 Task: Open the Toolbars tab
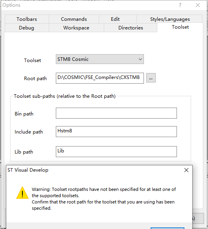27,19
